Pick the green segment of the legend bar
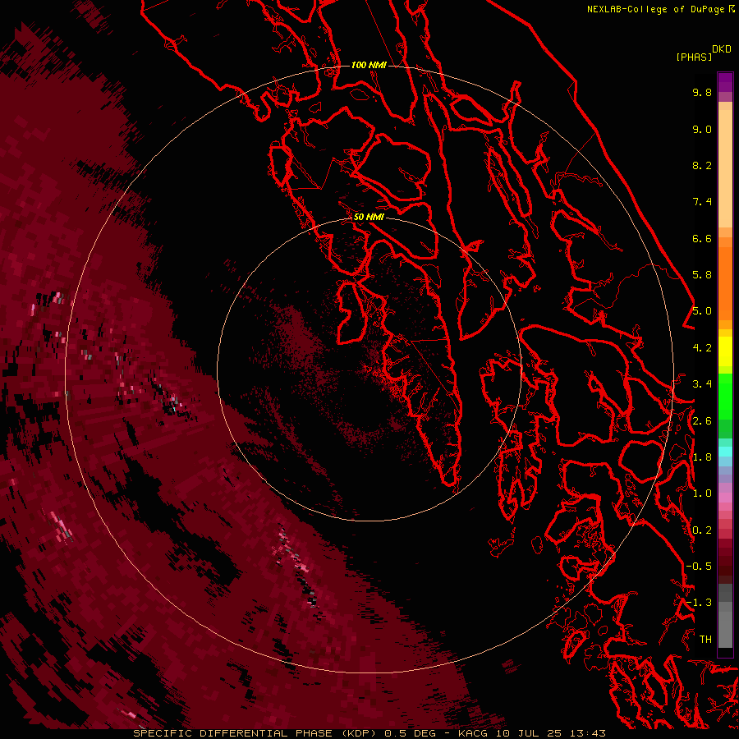The width and height of the screenshot is (739, 739). click(x=725, y=396)
